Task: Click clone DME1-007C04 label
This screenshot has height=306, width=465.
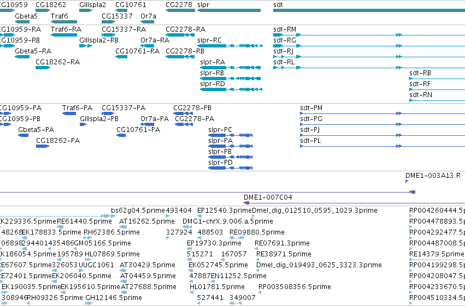Action: click(268, 197)
